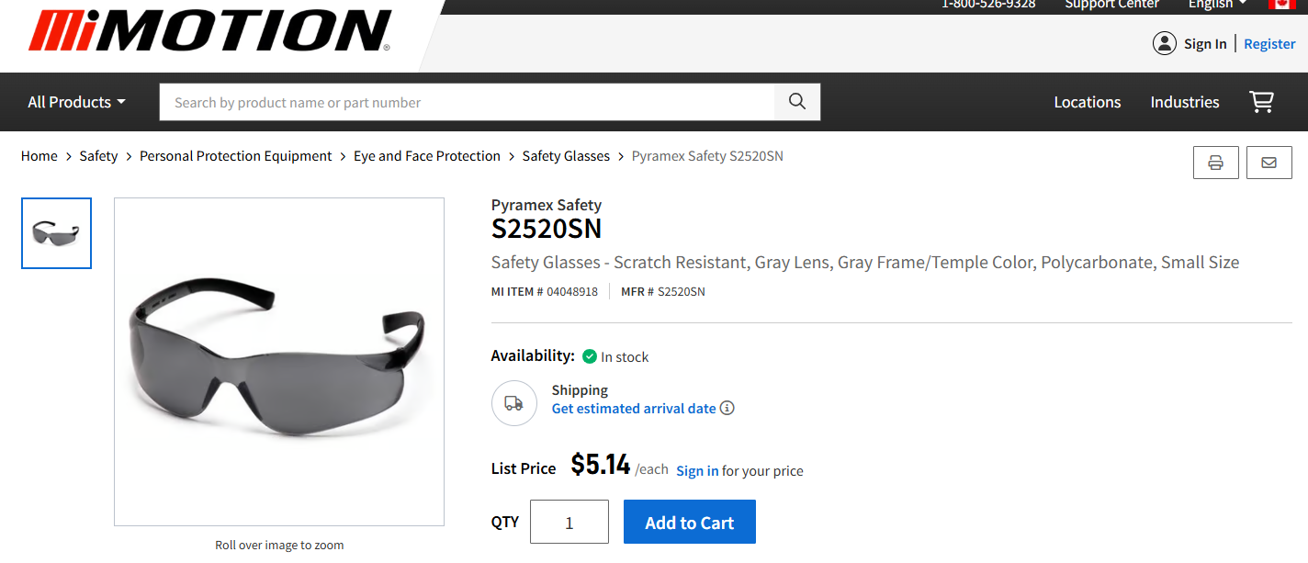
Task: Click the QTY input field
Action: pyautogui.click(x=569, y=521)
